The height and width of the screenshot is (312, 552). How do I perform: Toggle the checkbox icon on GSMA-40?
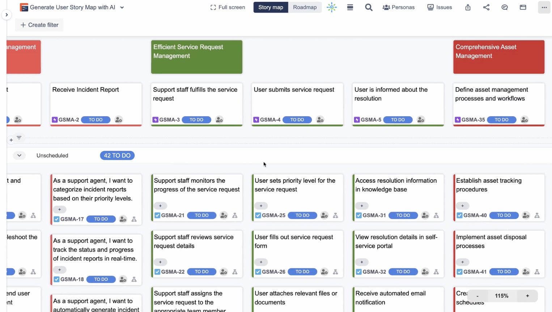click(459, 216)
